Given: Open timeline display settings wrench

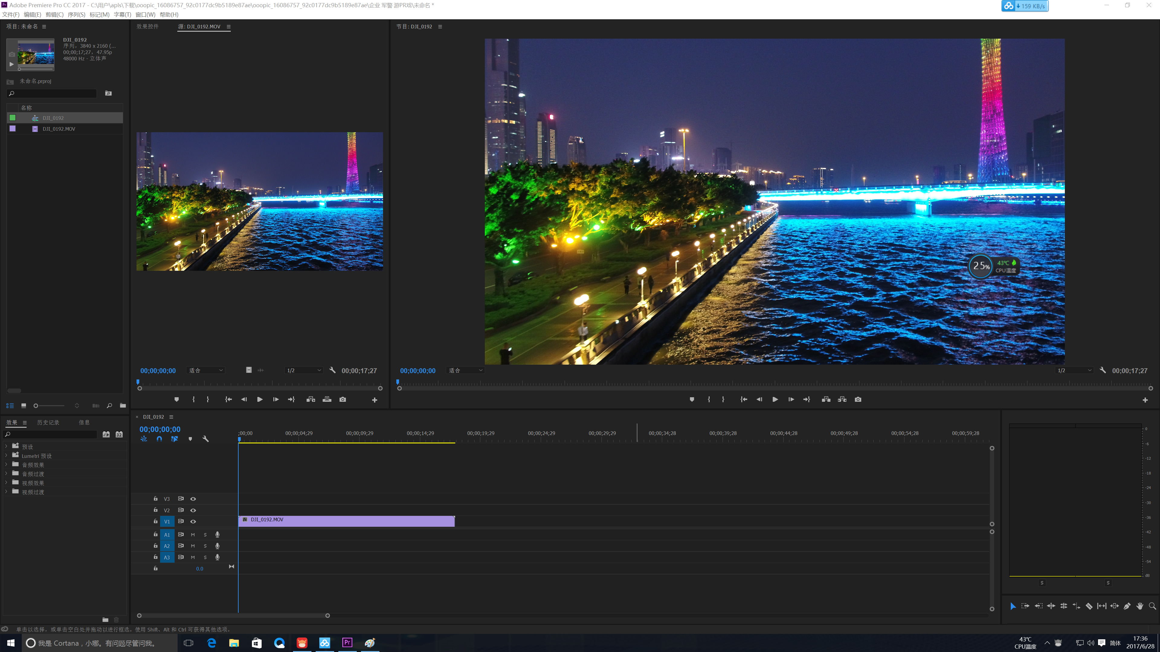Looking at the screenshot, I should tap(206, 439).
